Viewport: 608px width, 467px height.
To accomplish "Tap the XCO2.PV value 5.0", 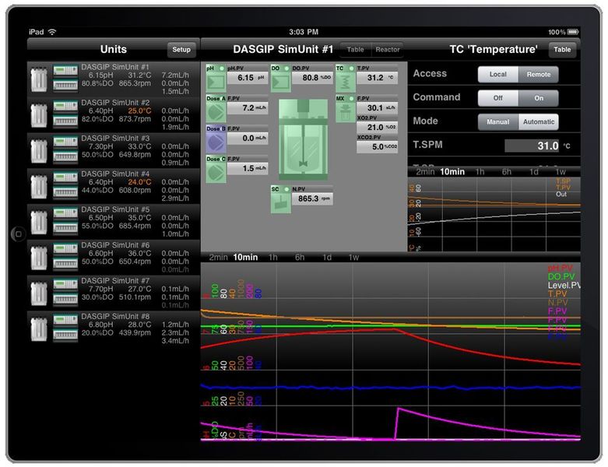I will click(x=377, y=146).
